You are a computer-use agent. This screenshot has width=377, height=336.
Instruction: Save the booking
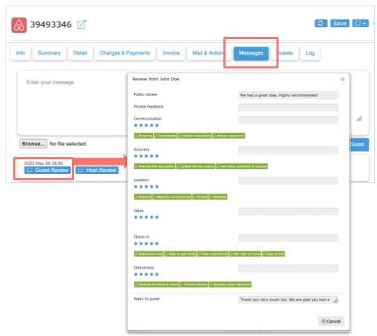tap(339, 23)
